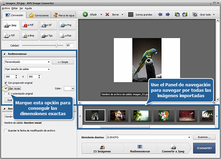Pick the 'a Gif' format button
Screen dimensions: 221x159
pyautogui.click(x=48, y=25)
